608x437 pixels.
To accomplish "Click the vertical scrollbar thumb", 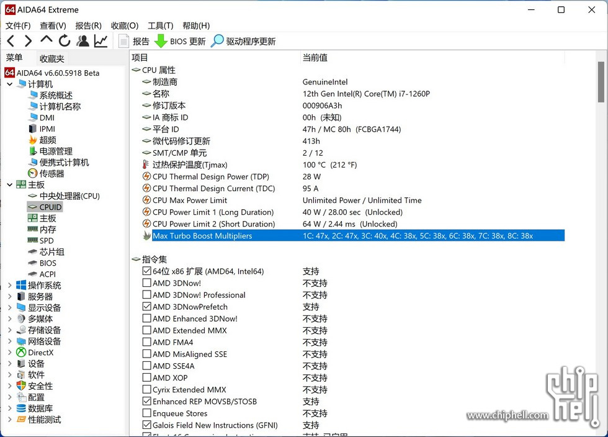I will 601,82.
